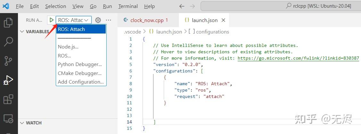Choose ROS... configuration option
The width and height of the screenshot is (361, 134).
pyautogui.click(x=81, y=56)
